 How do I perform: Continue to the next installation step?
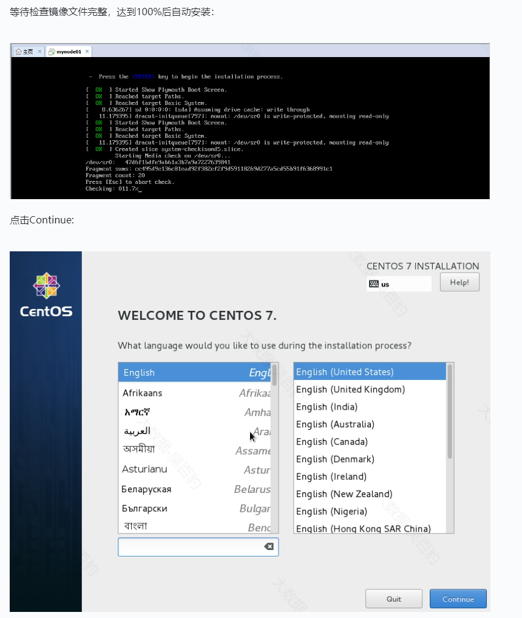(458, 599)
